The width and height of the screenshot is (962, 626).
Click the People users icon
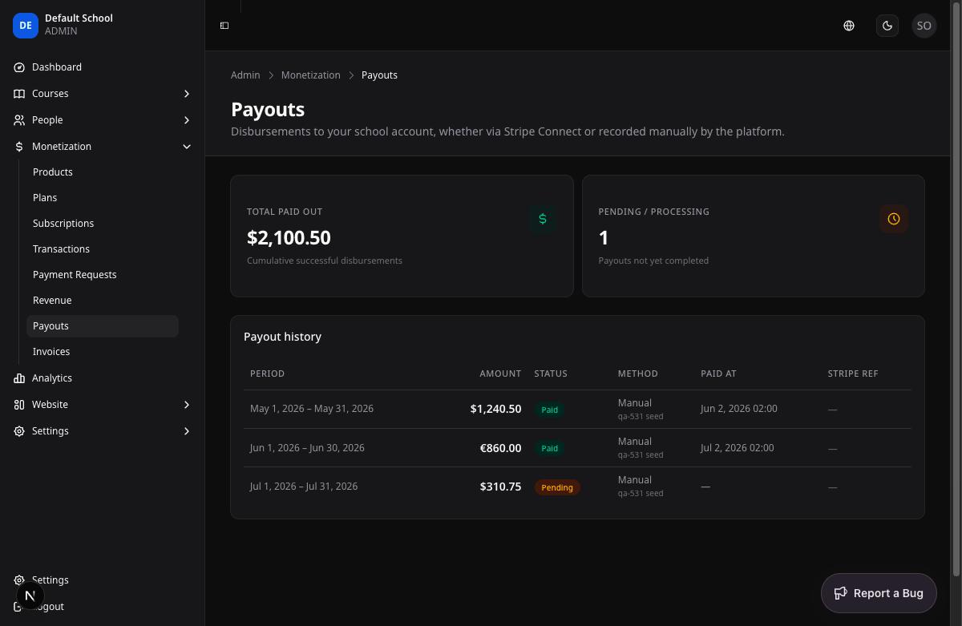(x=19, y=120)
